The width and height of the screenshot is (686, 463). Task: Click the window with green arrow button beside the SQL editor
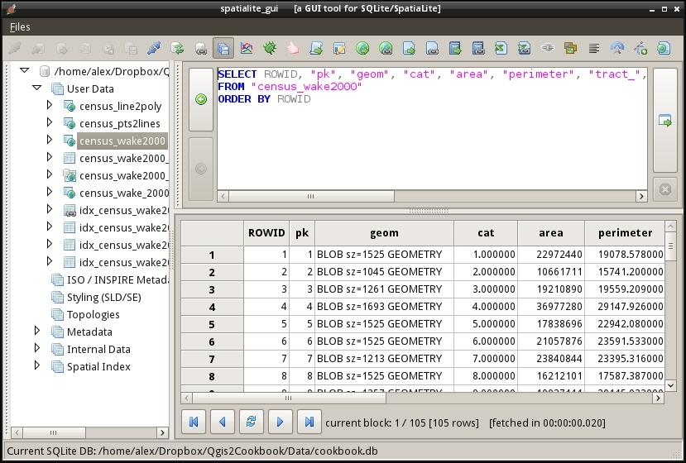click(x=665, y=121)
